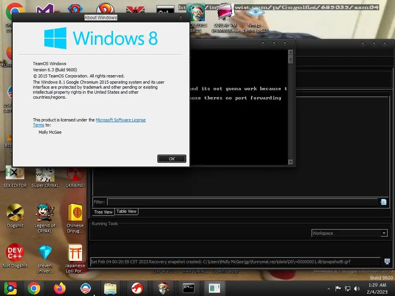Screen dimensions: 395x296
Task: Click the red bird taskbar icon
Action: (x=137, y=288)
